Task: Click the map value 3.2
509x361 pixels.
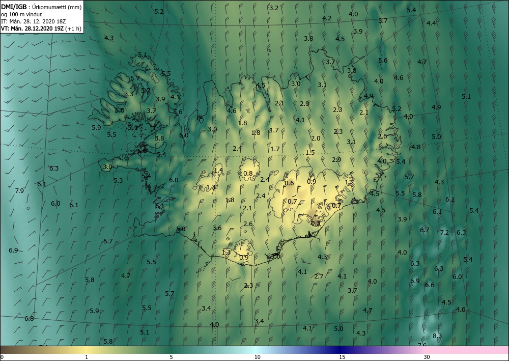Action: point(274,8)
